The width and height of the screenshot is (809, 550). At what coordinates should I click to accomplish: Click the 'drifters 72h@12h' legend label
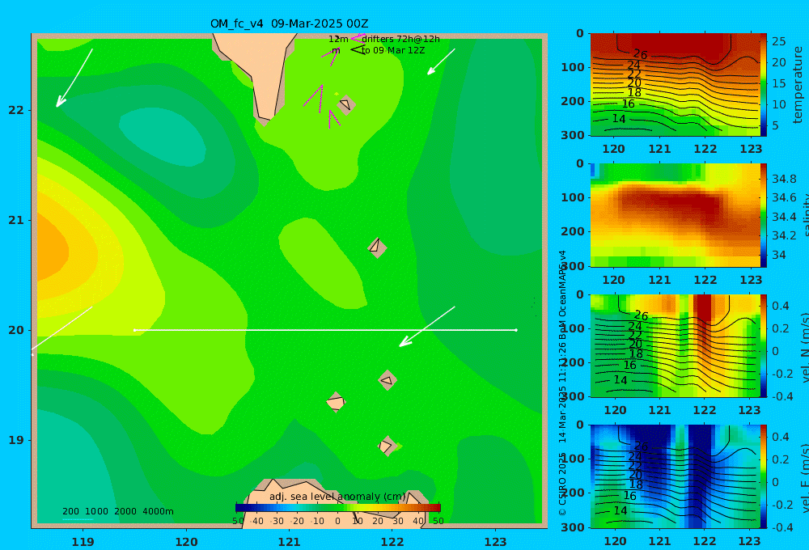(x=400, y=39)
